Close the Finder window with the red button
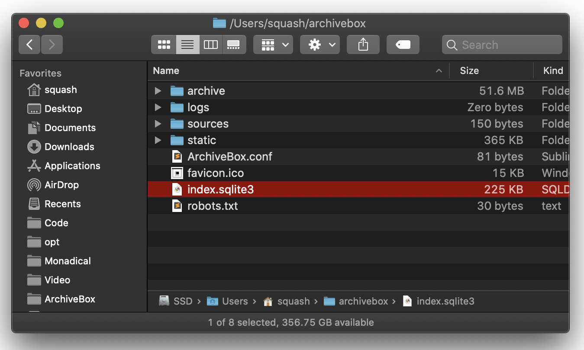The image size is (584, 350). coord(24,23)
